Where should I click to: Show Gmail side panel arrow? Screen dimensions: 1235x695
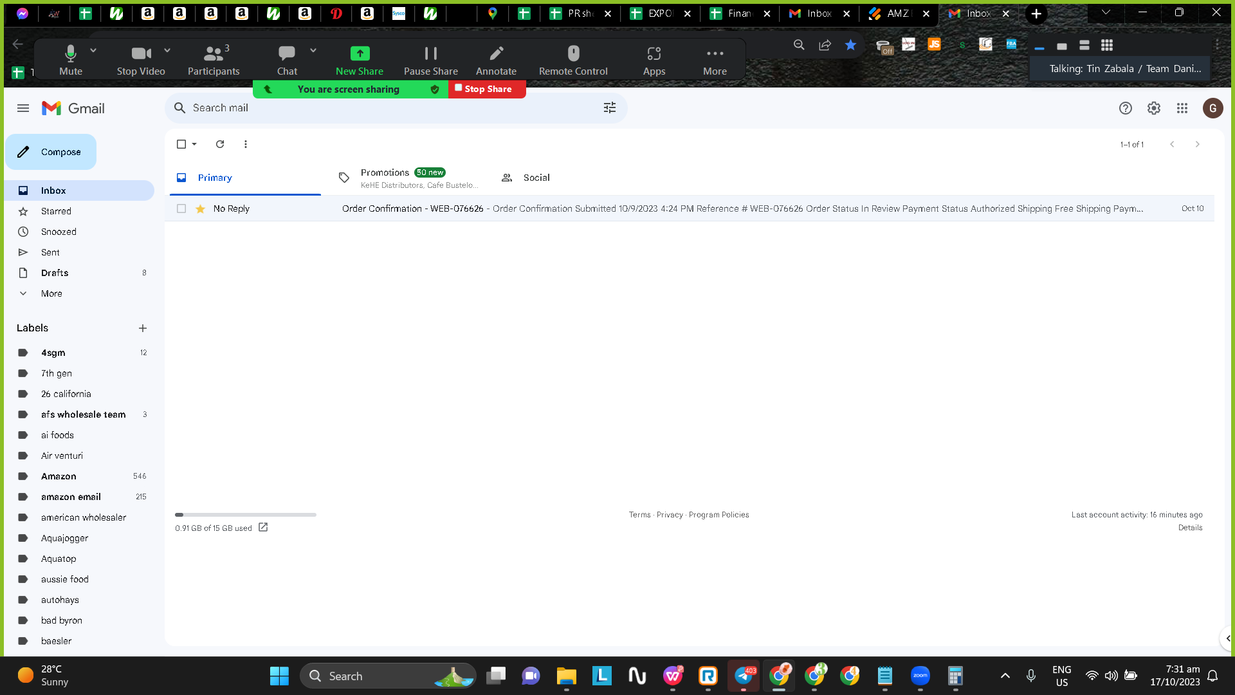pyautogui.click(x=1228, y=638)
